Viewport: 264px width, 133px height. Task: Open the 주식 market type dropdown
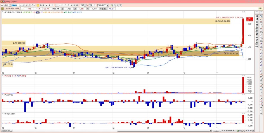click(x=10, y=5)
